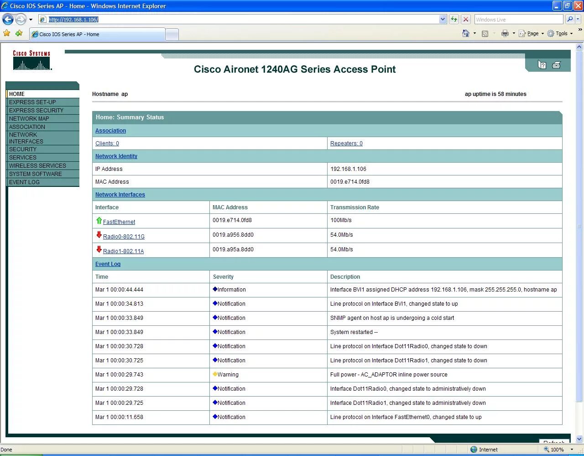Screen dimensions: 584x456
Task: Click the MAC address value 0019.e714.0fd8 under Network Identity
Action: [350, 182]
